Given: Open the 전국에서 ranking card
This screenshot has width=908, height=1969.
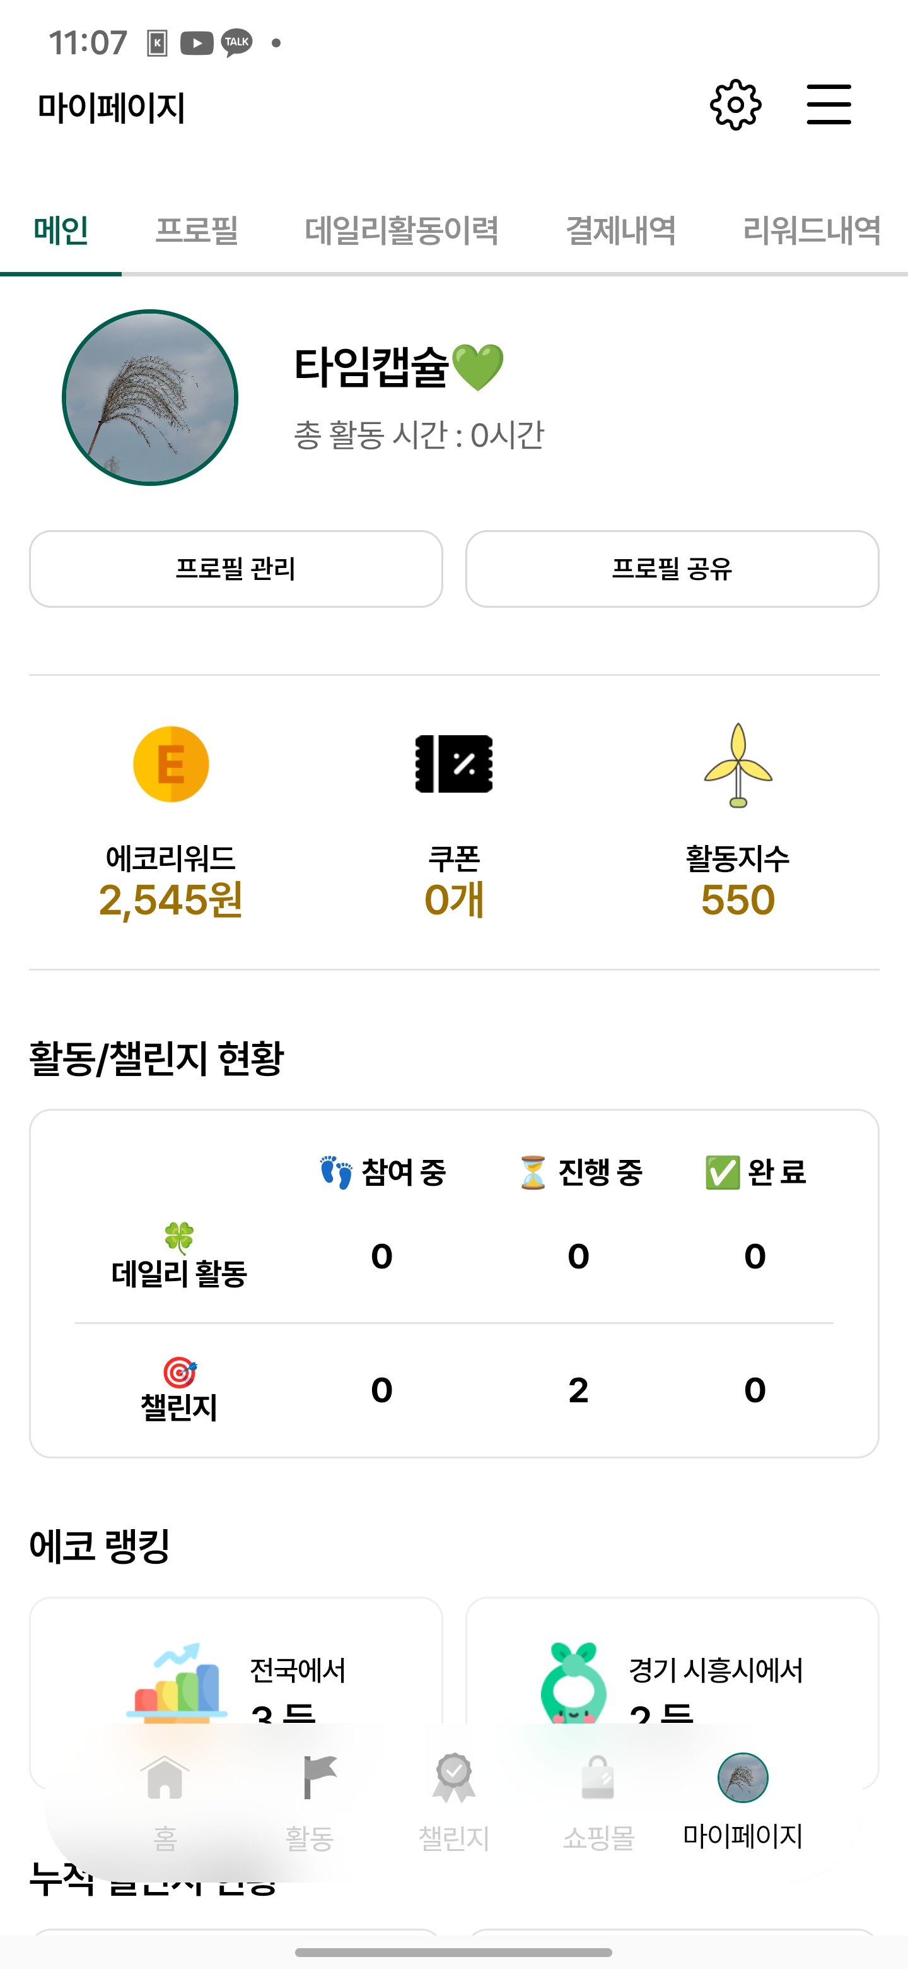Looking at the screenshot, I should [x=236, y=1666].
